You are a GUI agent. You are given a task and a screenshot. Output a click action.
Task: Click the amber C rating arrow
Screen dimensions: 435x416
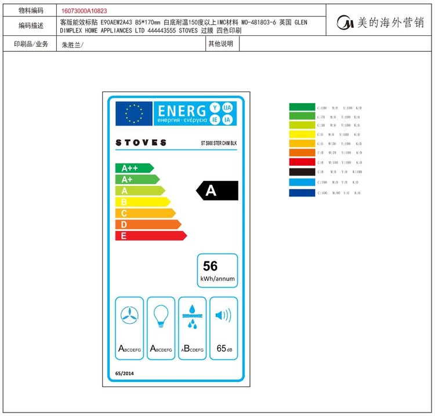[146, 213]
